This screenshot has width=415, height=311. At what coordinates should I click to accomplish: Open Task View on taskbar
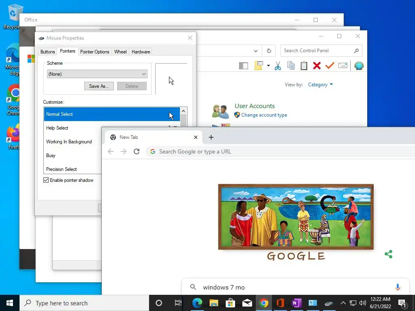178,303
